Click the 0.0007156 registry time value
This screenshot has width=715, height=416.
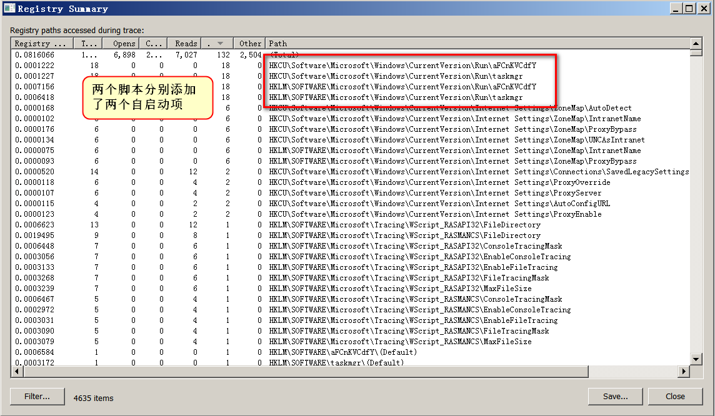34,87
